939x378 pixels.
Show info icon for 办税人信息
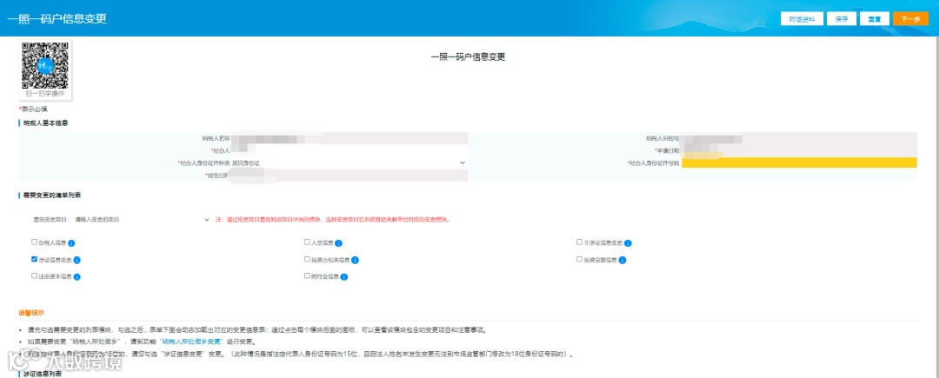coord(71,243)
